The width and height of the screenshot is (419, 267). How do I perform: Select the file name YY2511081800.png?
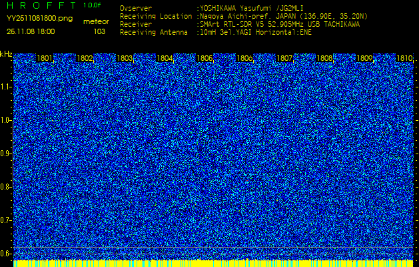pos(39,19)
